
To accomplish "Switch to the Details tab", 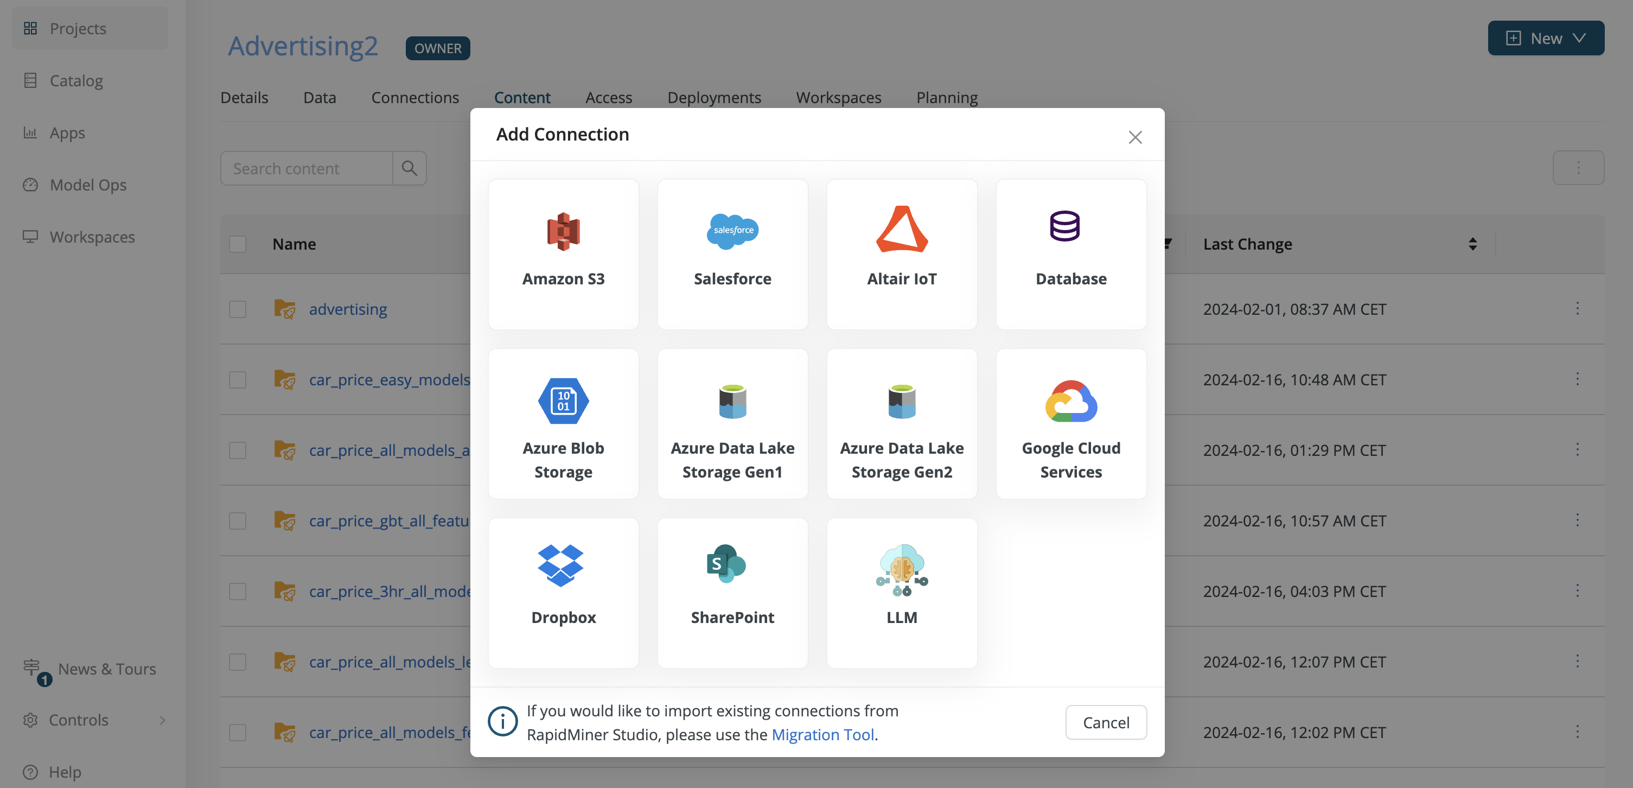I will (x=244, y=97).
